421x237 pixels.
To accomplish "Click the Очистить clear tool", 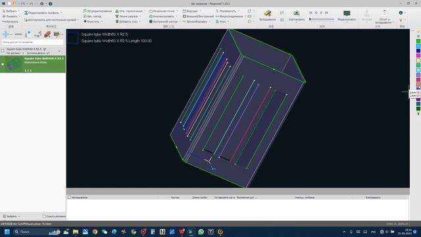I will [91, 22].
